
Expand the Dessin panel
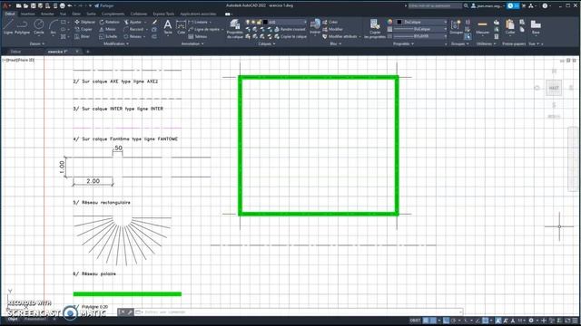pyautogui.click(x=36, y=43)
